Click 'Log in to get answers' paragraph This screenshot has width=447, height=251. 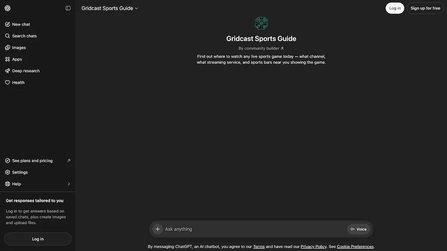(x=36, y=217)
